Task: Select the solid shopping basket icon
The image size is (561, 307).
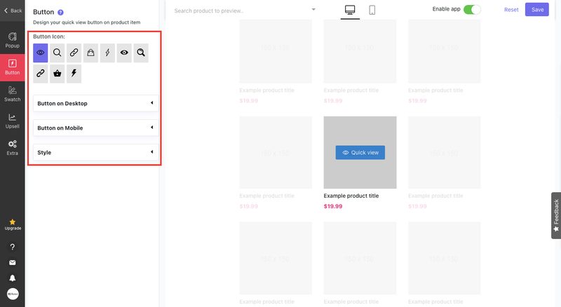Action: click(58, 74)
